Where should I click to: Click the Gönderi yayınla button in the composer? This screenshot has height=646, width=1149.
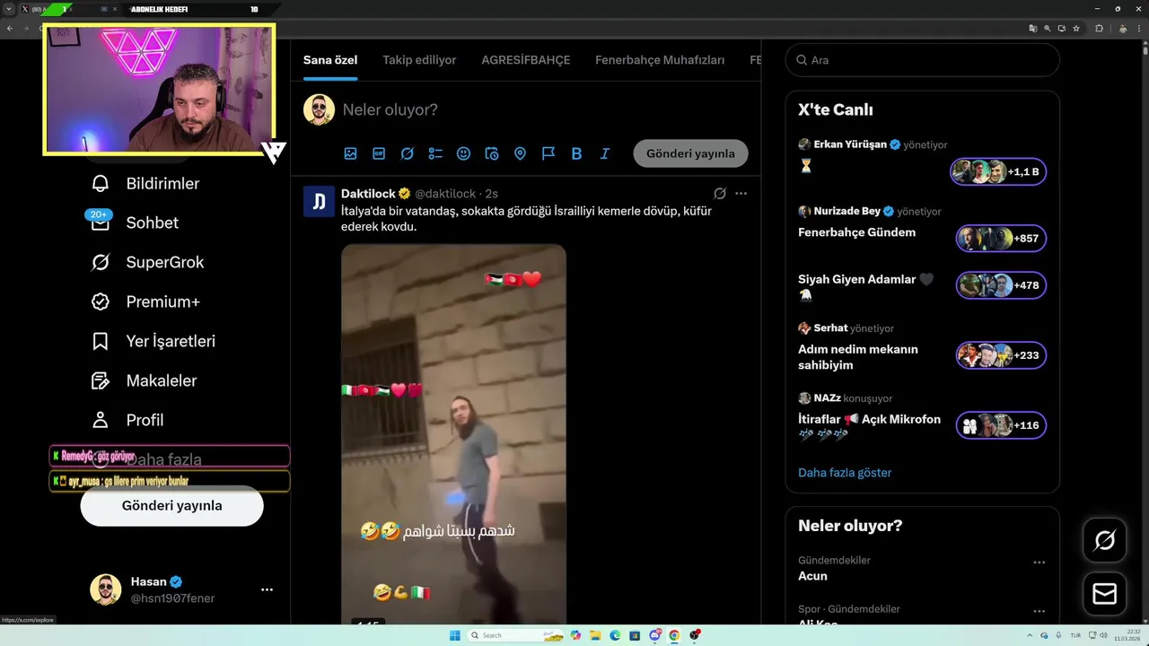point(690,153)
